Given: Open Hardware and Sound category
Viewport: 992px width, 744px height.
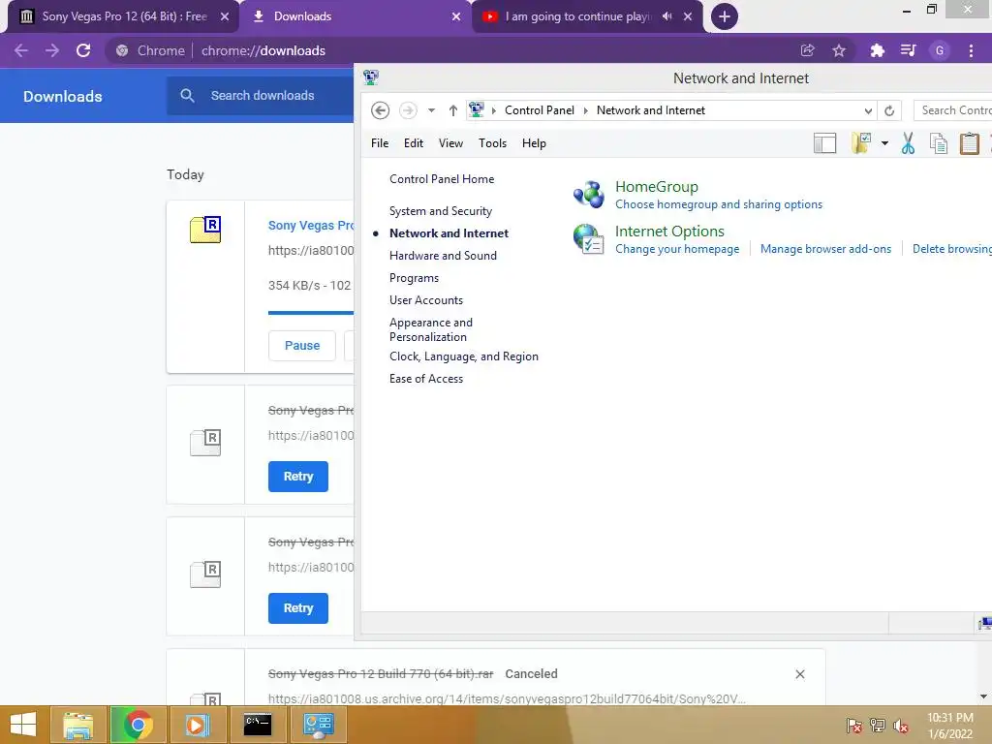Looking at the screenshot, I should [x=443, y=256].
